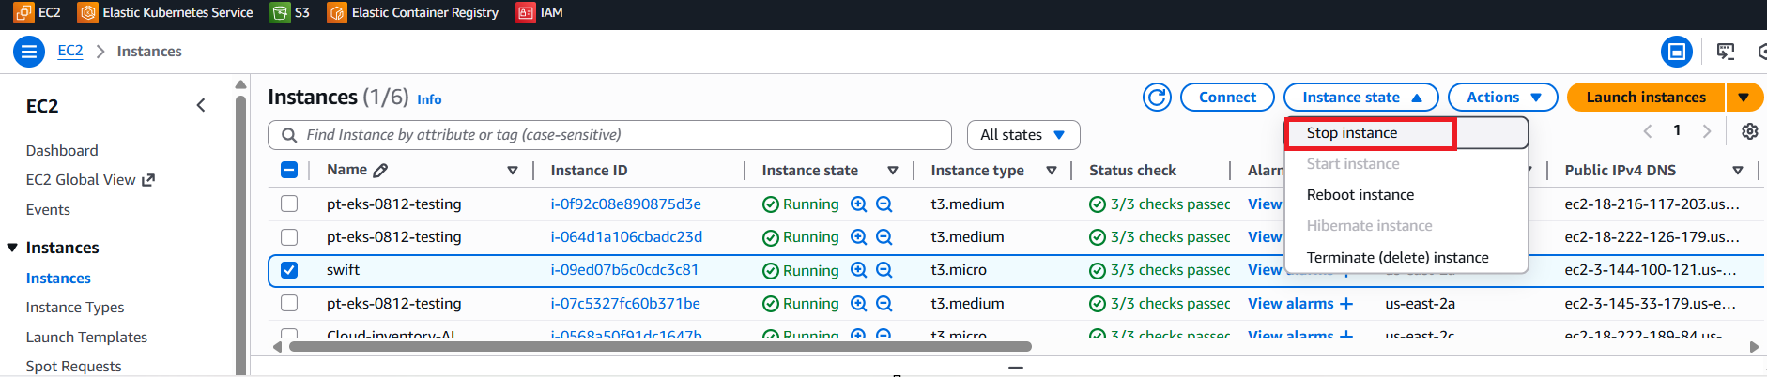Zoom in icon for i-0f92c08e890875d3e row
The height and width of the screenshot is (377, 1767).
tap(858, 204)
